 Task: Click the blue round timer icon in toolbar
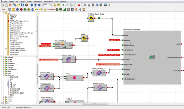tap(33, 9)
